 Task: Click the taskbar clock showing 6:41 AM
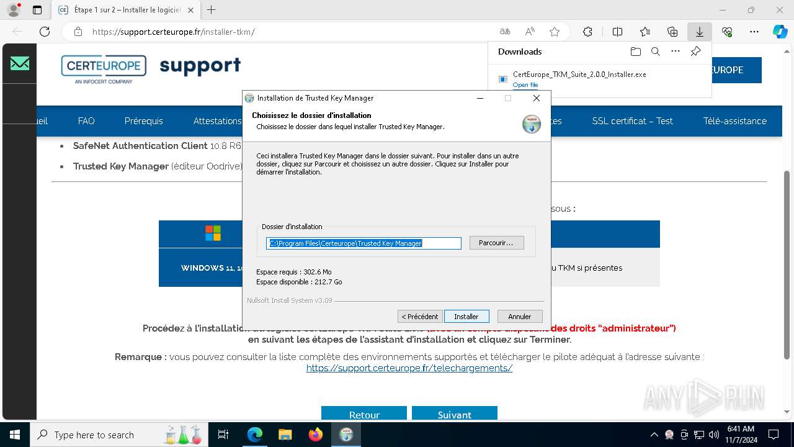pyautogui.click(x=741, y=435)
